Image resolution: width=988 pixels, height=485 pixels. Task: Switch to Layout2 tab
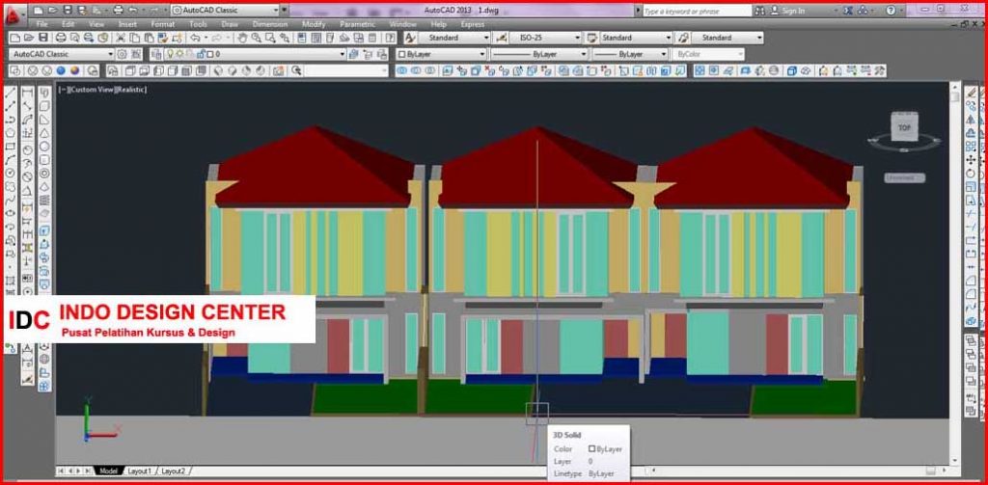[x=174, y=472]
